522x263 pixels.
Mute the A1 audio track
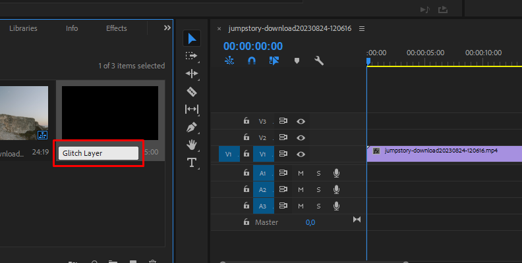coord(301,172)
